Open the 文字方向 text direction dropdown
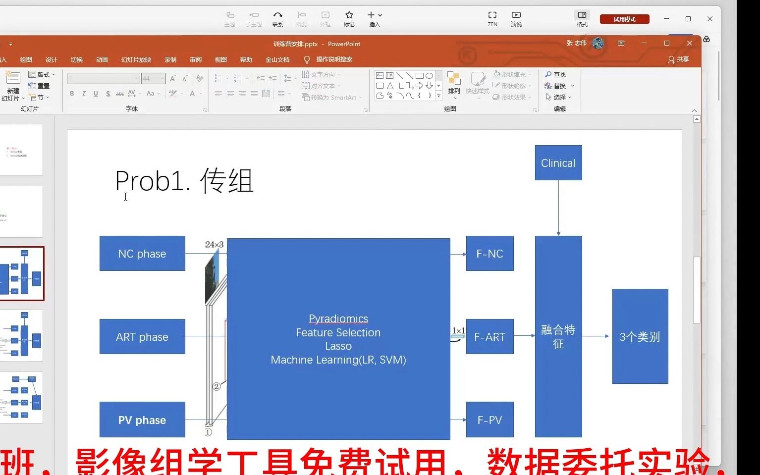The height and width of the screenshot is (475, 760). tap(322, 74)
